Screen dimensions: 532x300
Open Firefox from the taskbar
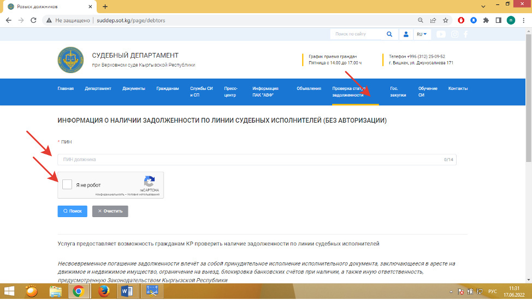104,291
